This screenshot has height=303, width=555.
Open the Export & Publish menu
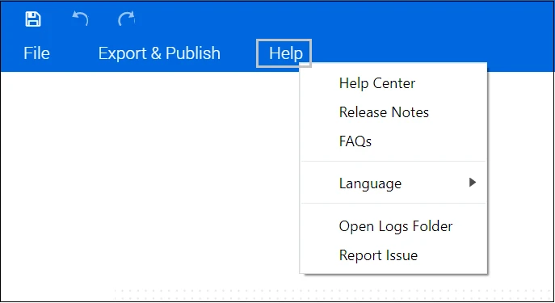[x=159, y=53]
